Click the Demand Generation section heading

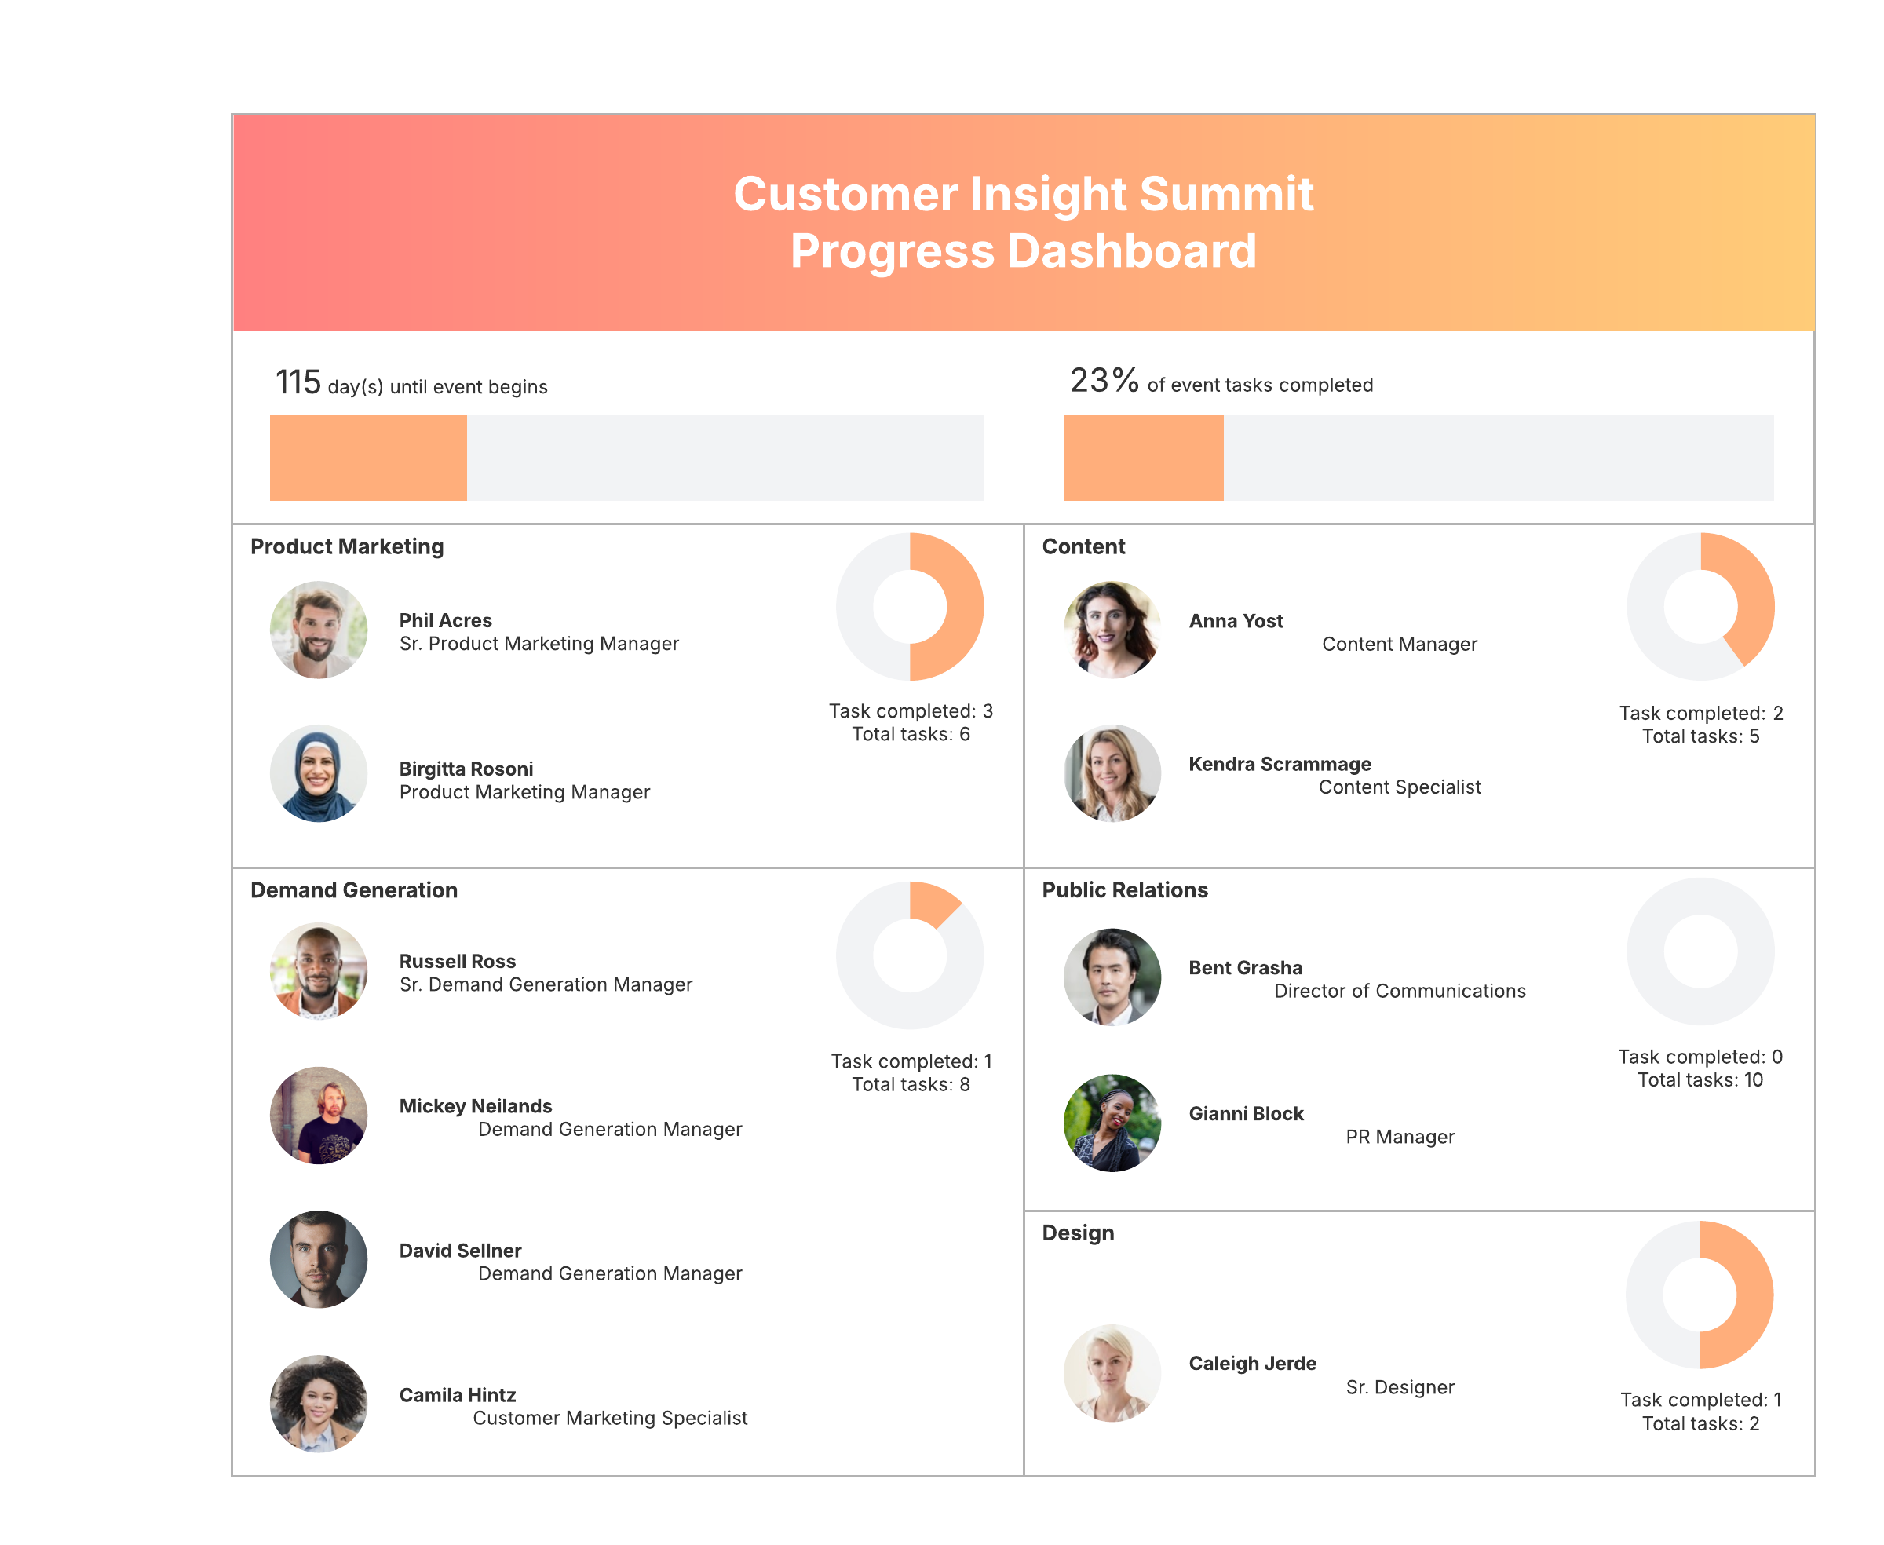353,890
